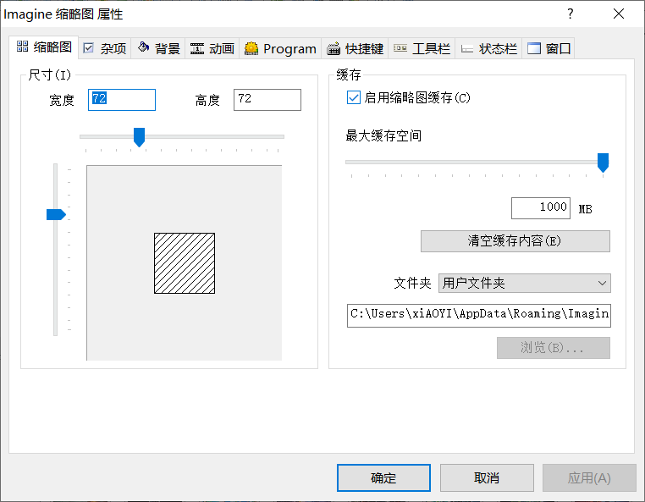Cancel the dialog with 取消

[x=487, y=477]
